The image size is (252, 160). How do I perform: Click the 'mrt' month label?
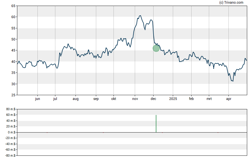(x=209, y=99)
